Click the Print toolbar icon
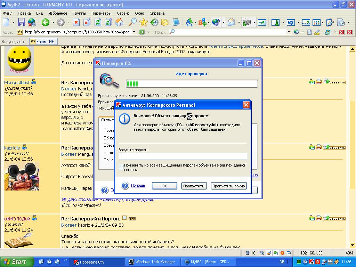This screenshot has height=267, width=356. [x=246, y=22]
